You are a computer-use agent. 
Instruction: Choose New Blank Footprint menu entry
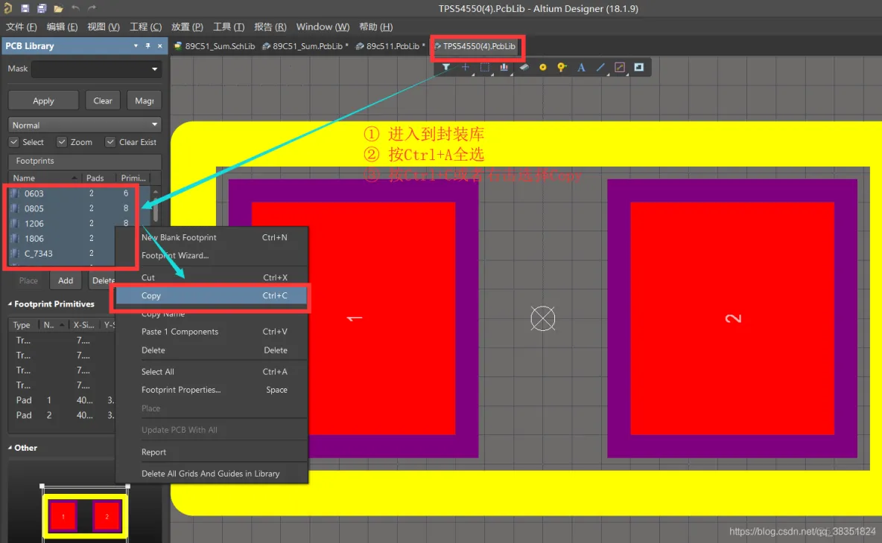[x=212, y=237]
